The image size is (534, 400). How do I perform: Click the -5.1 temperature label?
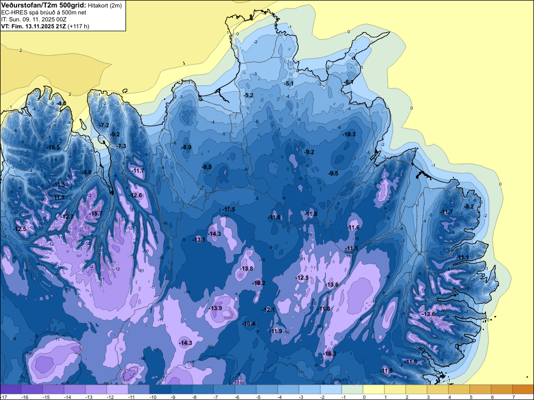point(289,83)
